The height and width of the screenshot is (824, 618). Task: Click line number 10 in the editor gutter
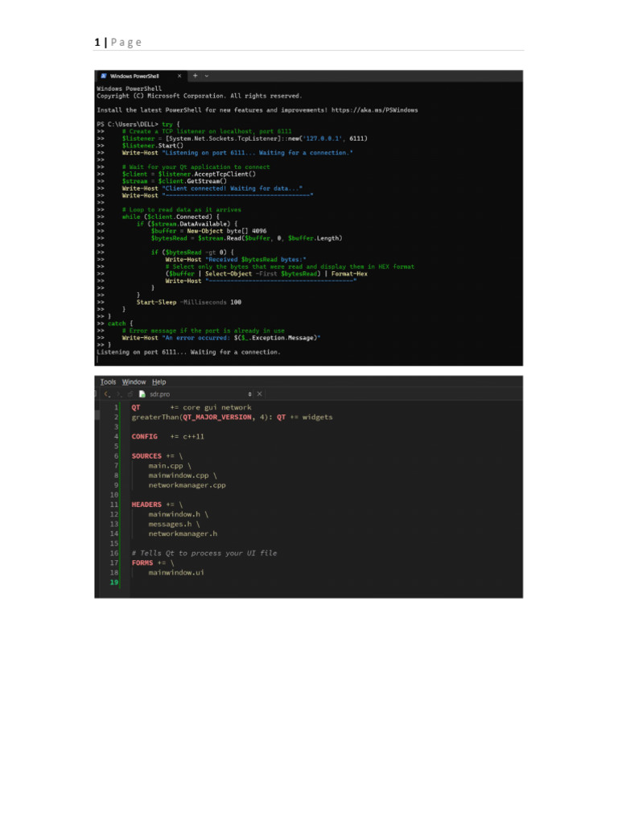(114, 495)
